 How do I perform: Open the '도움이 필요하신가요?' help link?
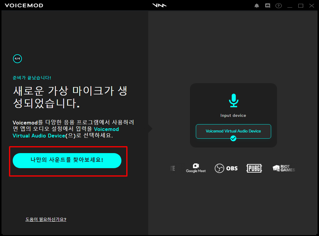46,219
